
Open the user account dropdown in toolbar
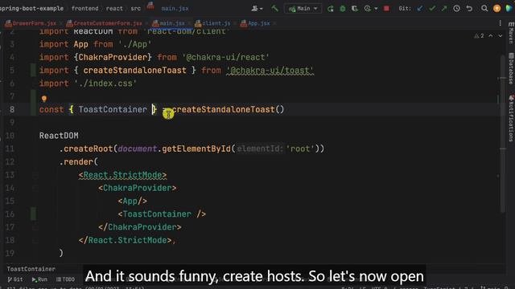(x=257, y=9)
